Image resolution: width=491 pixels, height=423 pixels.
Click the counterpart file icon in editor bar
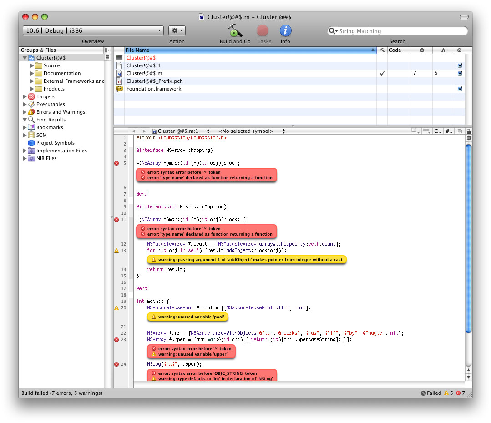click(459, 131)
